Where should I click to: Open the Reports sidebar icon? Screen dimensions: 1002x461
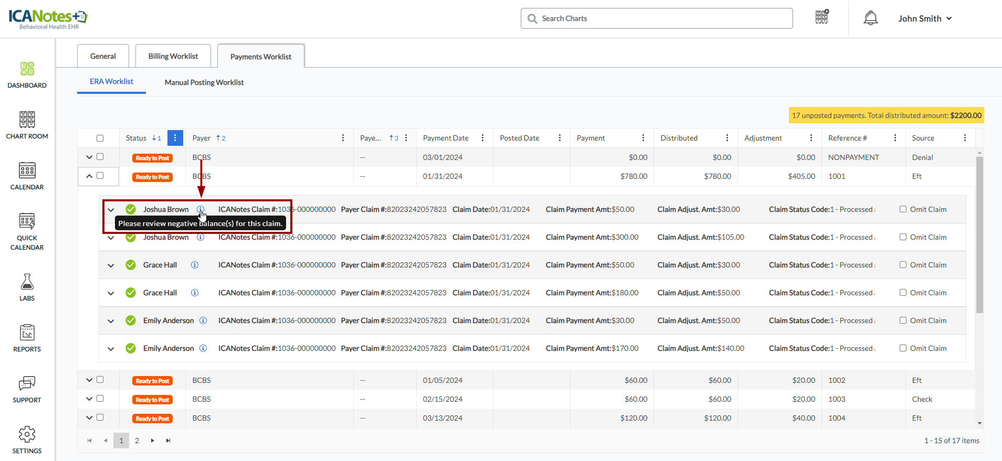[x=27, y=338]
